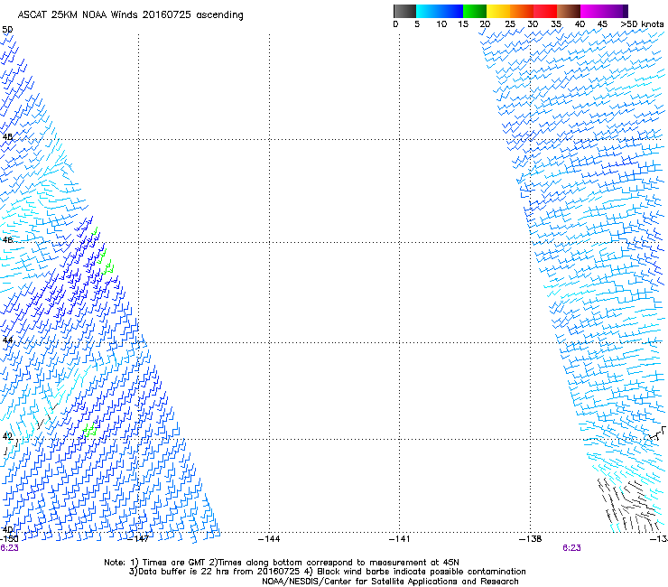Pick the magenta 40-45 knots legend segment

click(592, 11)
